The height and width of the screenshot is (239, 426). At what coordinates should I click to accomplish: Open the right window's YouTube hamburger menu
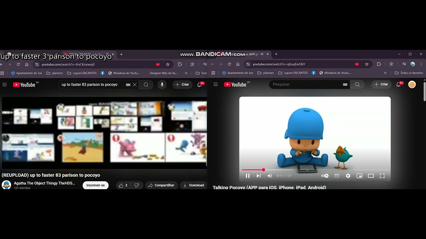coord(216,85)
